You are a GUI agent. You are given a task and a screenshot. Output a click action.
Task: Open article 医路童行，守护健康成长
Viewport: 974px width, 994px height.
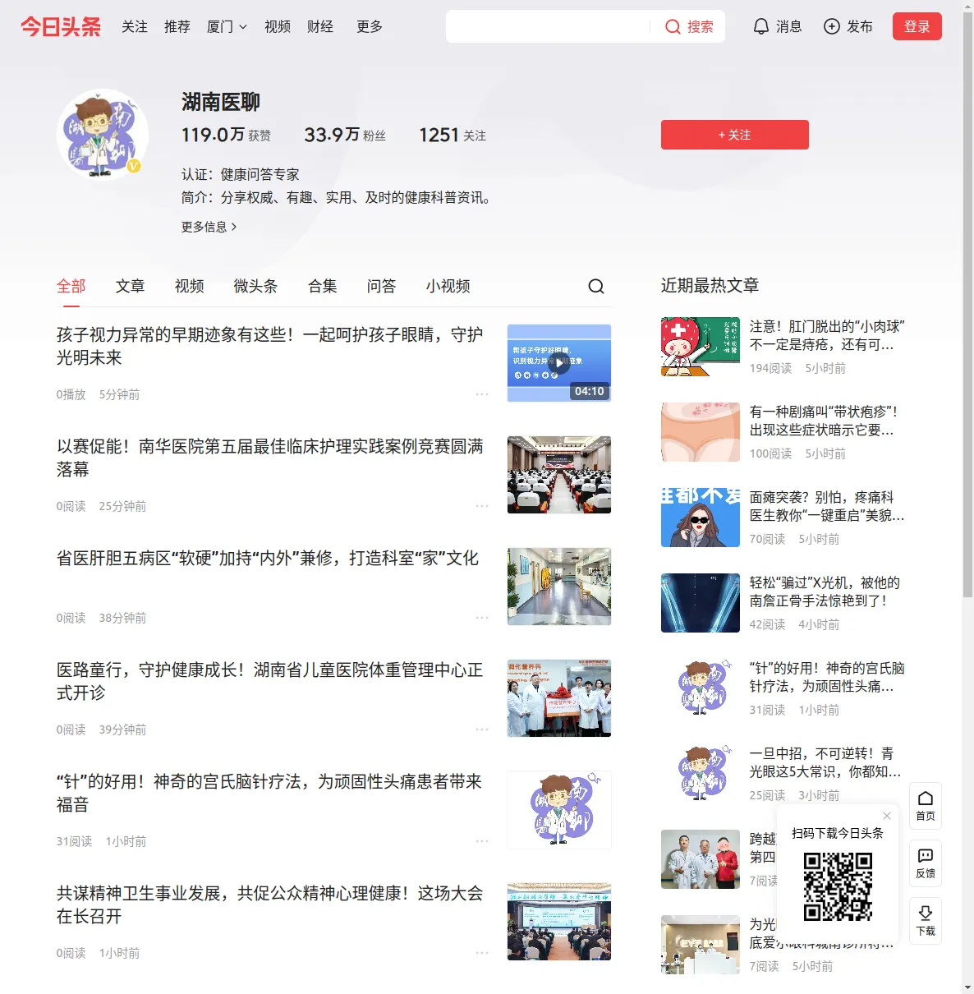point(269,681)
